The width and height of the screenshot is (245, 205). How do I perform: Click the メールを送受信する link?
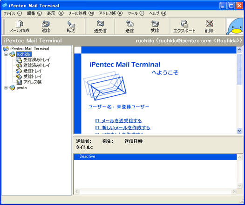click(119, 121)
